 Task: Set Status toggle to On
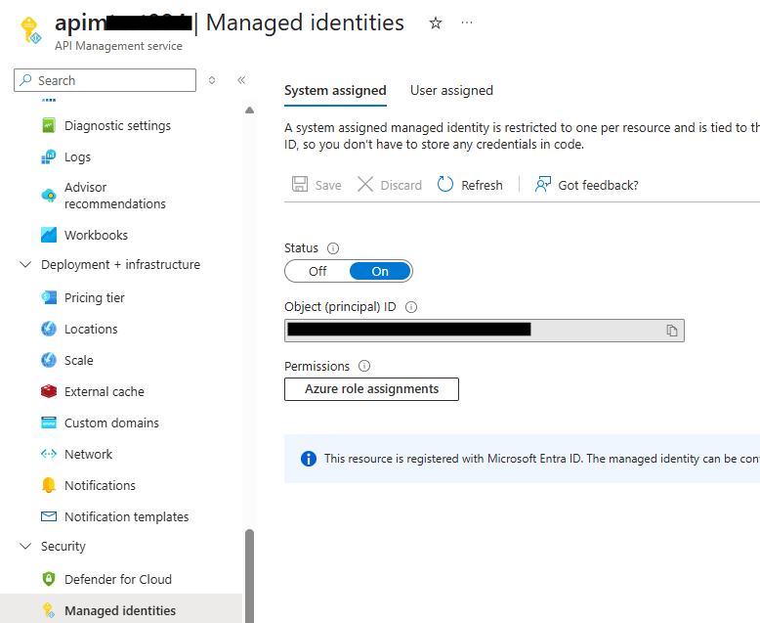pyautogui.click(x=380, y=271)
